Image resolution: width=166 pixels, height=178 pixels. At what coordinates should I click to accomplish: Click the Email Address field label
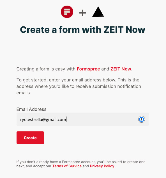tap(31, 109)
